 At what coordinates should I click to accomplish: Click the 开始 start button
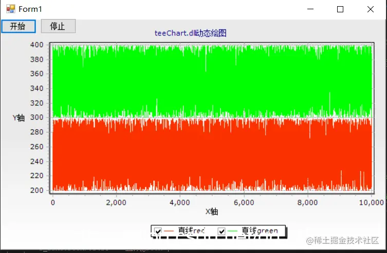click(x=19, y=26)
